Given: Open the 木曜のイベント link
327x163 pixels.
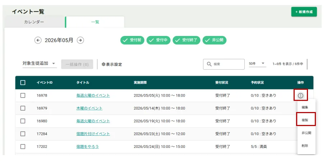Looking at the screenshot, I should (89, 108).
